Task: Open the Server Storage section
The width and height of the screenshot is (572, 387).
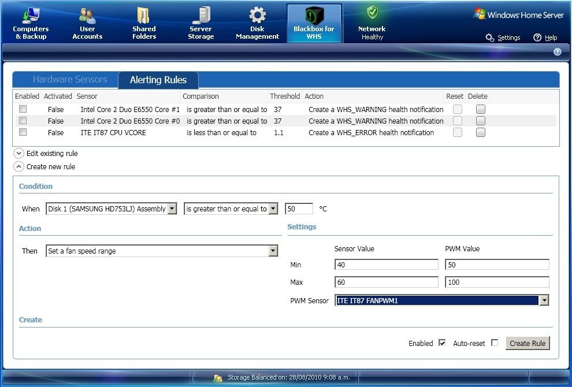Action: [x=200, y=23]
